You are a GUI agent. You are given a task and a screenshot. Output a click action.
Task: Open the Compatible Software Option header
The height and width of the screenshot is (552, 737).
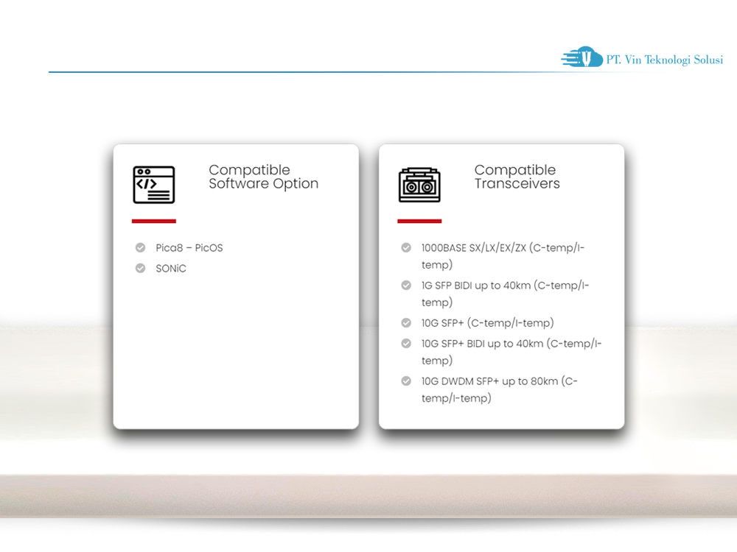click(x=263, y=177)
